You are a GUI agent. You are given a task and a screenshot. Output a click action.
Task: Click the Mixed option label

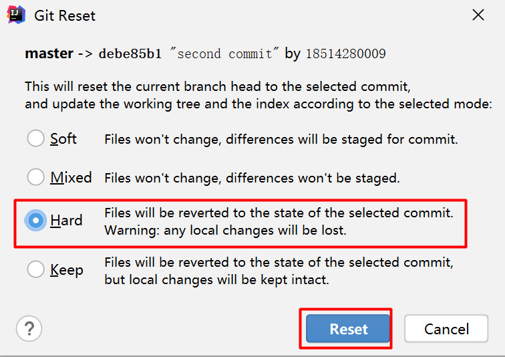tap(71, 178)
